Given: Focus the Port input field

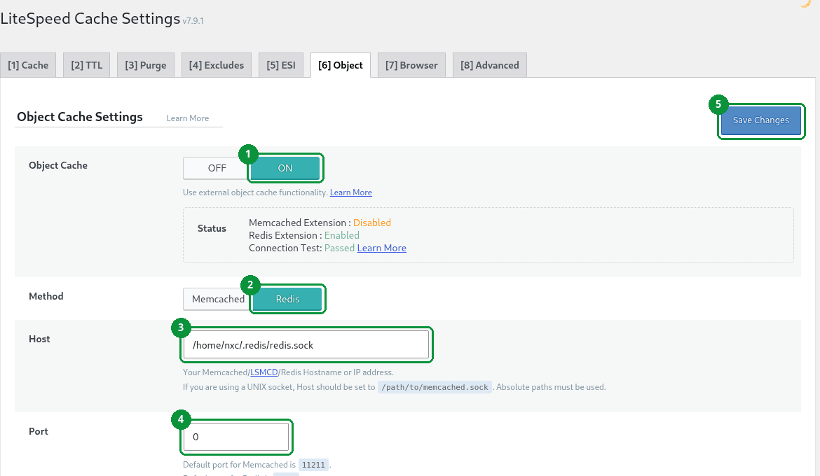Looking at the screenshot, I should (x=236, y=437).
